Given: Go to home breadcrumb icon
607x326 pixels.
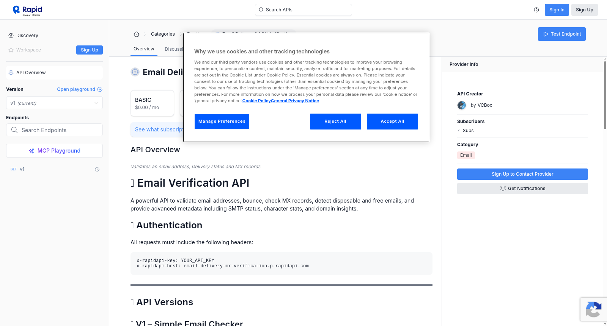Looking at the screenshot, I should tap(137, 34).
